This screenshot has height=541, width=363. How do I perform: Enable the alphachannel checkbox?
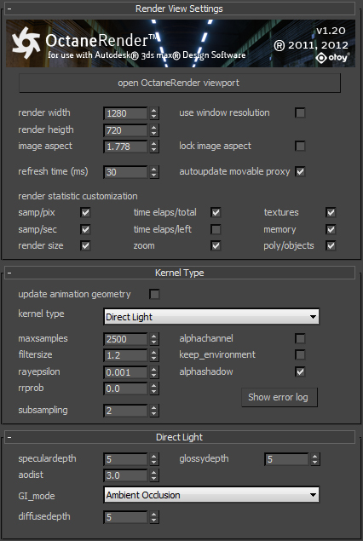(300, 338)
